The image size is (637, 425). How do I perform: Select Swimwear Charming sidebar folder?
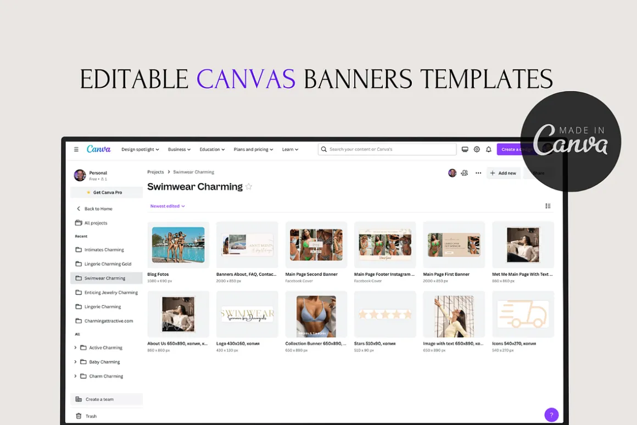(x=107, y=278)
